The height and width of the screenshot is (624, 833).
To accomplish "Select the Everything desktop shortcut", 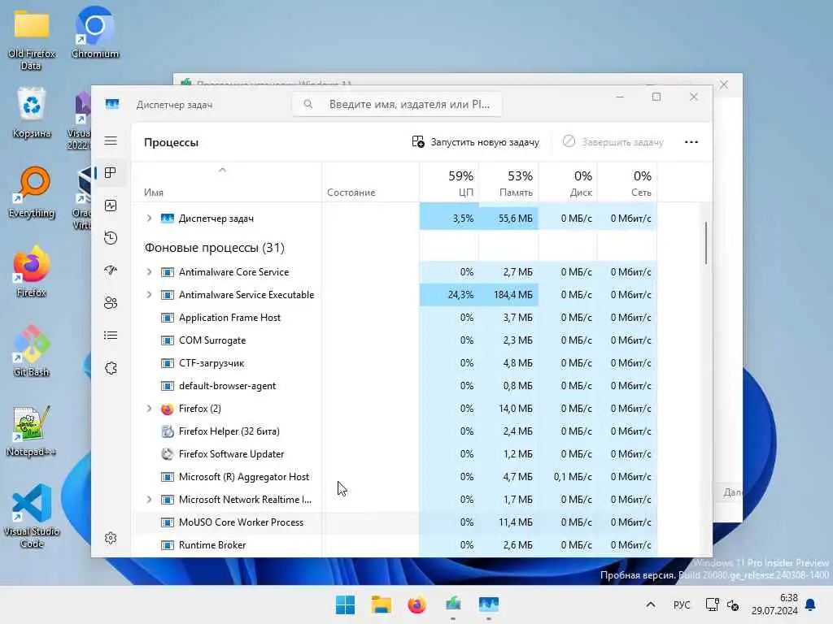I will pyautogui.click(x=32, y=192).
